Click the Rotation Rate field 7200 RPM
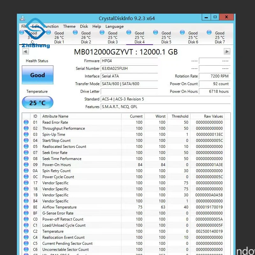Viewport: 255px width, 255px height. [x=215, y=76]
